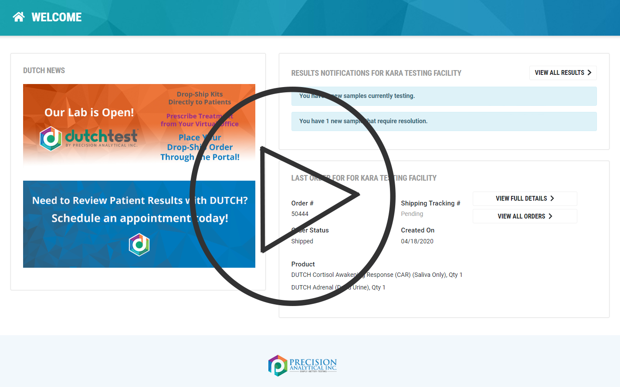Click the chevron arrow on View Full Details
The height and width of the screenshot is (387, 620).
552,199
